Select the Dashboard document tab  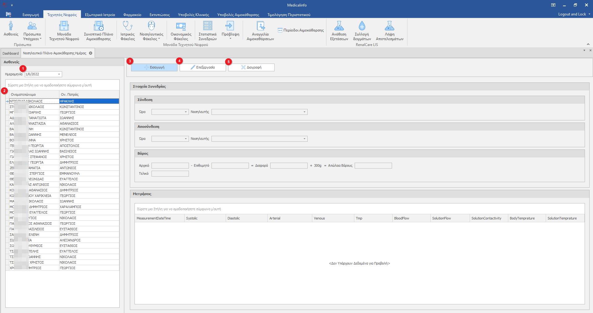pos(11,53)
